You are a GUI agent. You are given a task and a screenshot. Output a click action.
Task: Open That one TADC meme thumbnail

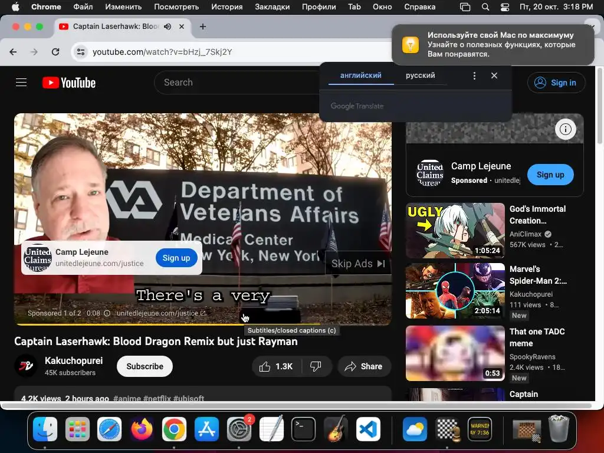[455, 353]
